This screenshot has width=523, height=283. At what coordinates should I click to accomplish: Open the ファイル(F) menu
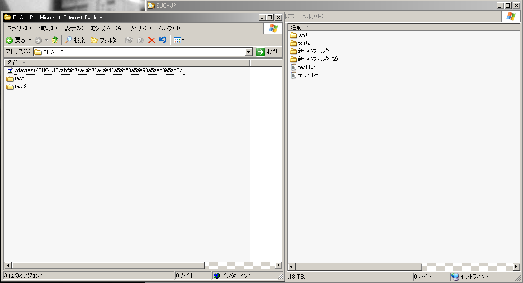click(x=19, y=28)
